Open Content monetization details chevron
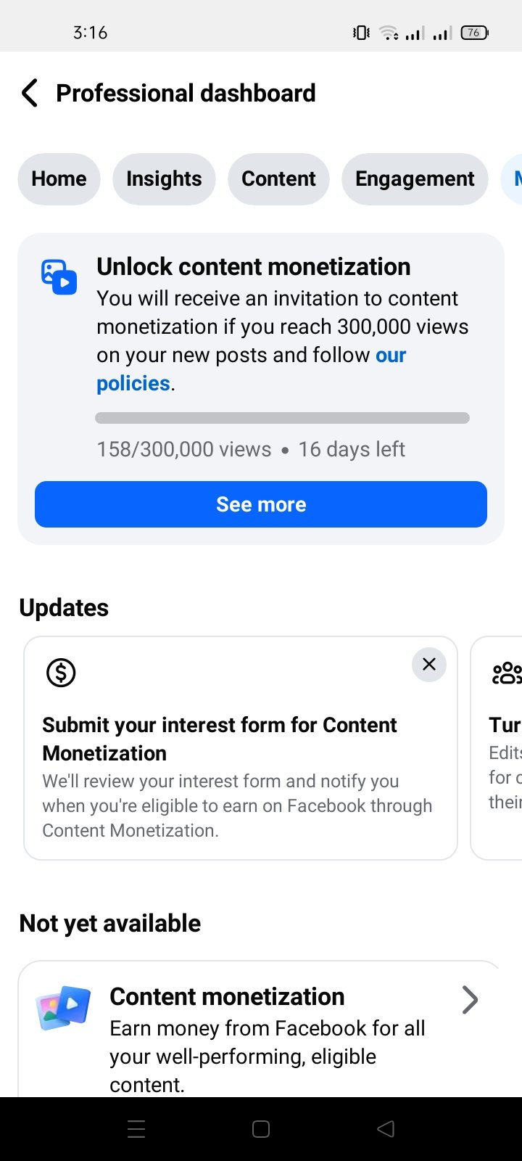This screenshot has width=522, height=1161. coord(471,1000)
